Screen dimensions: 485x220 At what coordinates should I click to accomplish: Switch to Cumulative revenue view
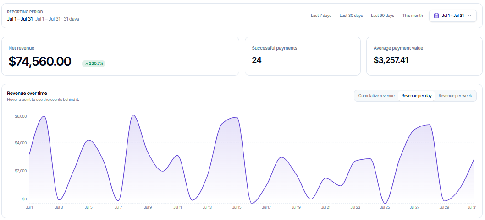coord(376,96)
